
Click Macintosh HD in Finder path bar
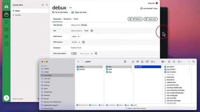click(82, 105)
